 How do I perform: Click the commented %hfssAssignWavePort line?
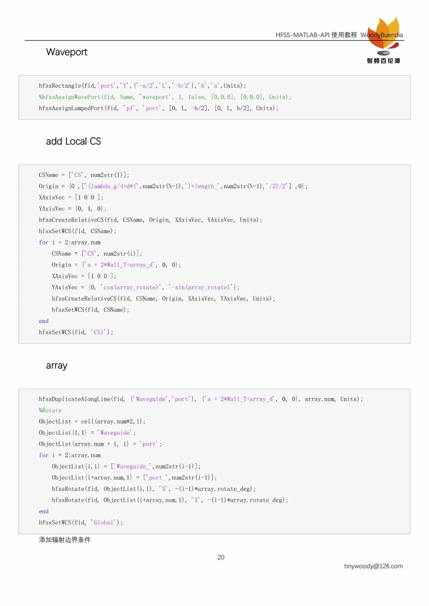pos(165,97)
